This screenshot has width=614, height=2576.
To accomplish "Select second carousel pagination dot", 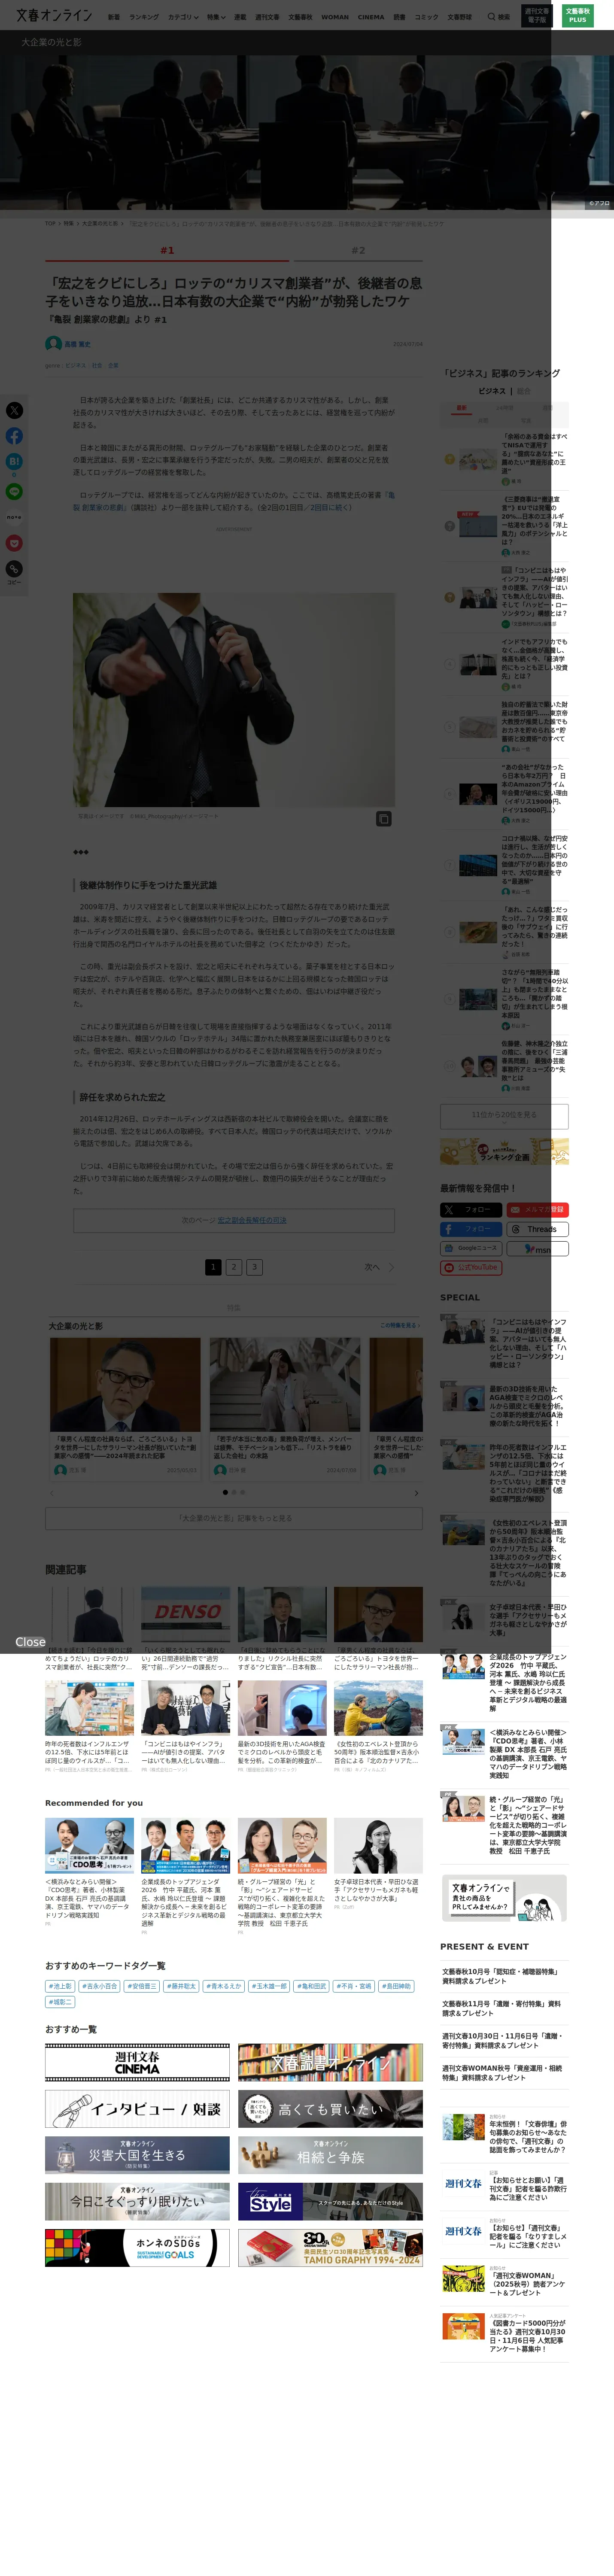I will [234, 1492].
